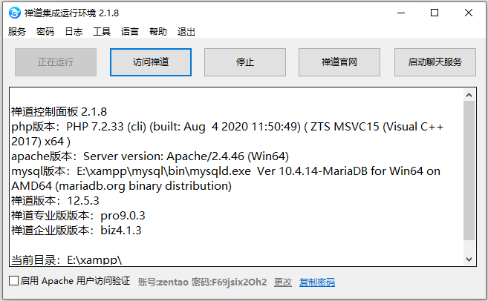
Task: Click the ZenTao app icon in title bar
Action: pyautogui.click(x=13, y=13)
